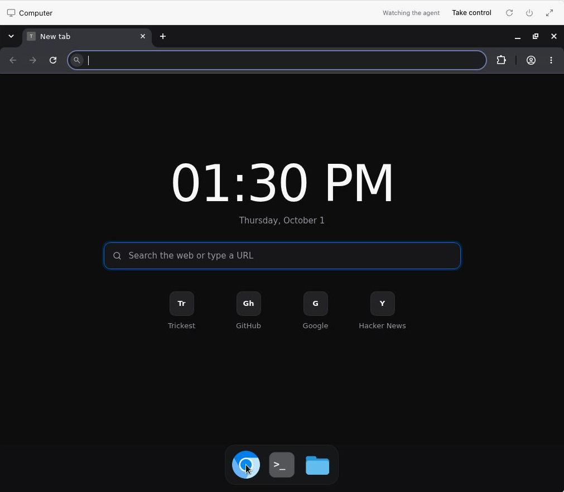The height and width of the screenshot is (492, 564).
Task: Open the browser profile avatar icon
Action: pos(531,60)
